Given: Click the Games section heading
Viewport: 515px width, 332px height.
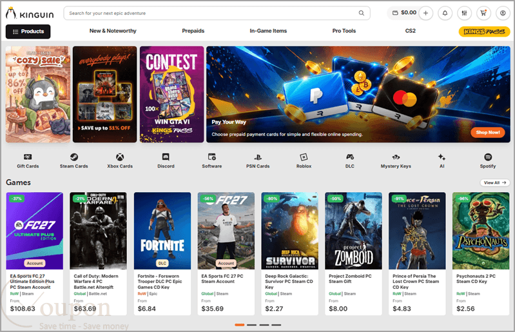Looking at the screenshot, I should point(19,182).
